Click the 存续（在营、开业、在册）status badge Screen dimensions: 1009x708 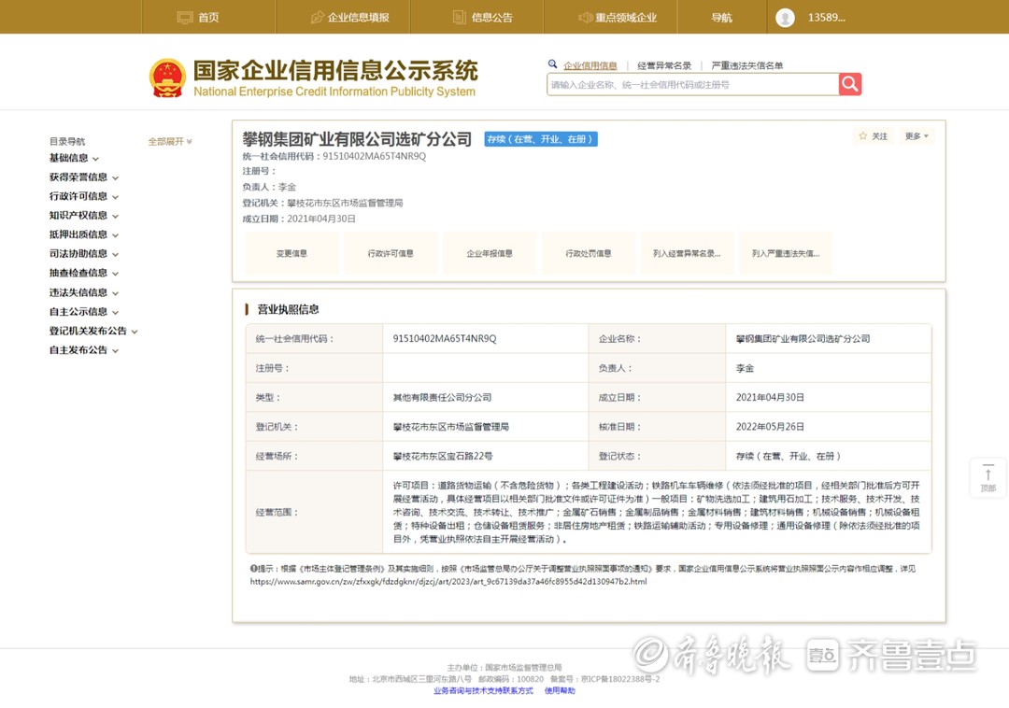click(x=541, y=139)
